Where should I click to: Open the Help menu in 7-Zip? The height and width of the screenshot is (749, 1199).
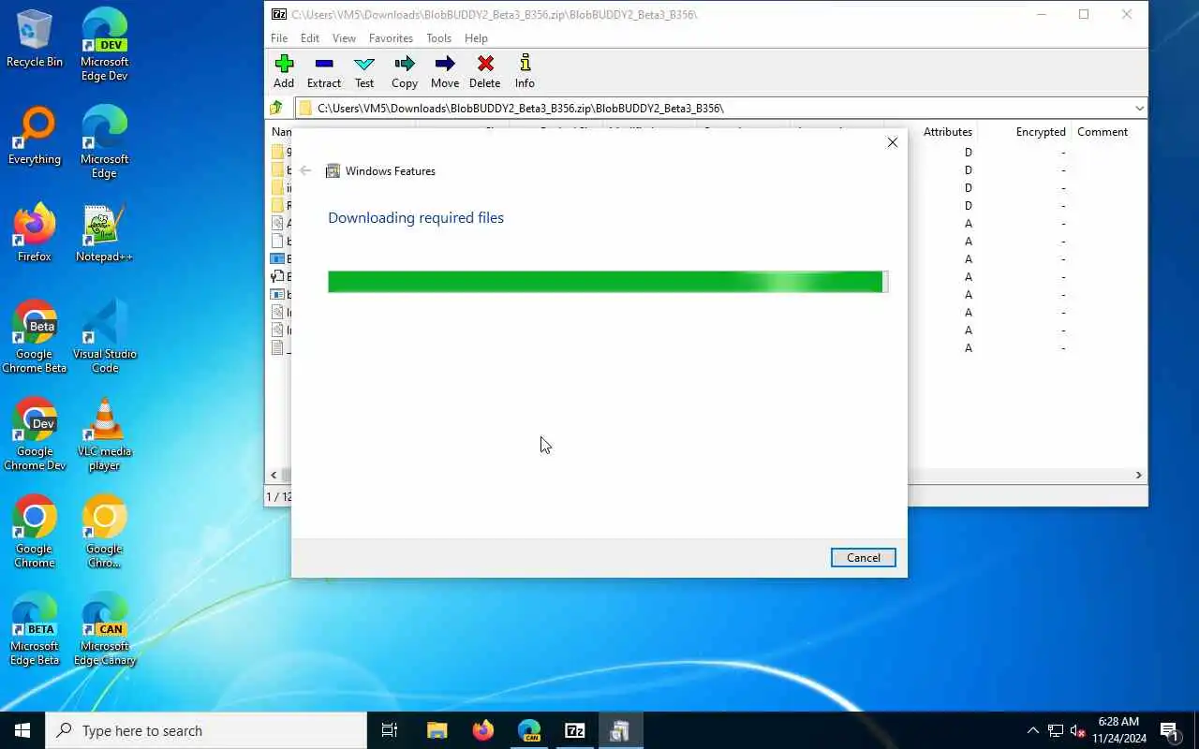pos(476,38)
